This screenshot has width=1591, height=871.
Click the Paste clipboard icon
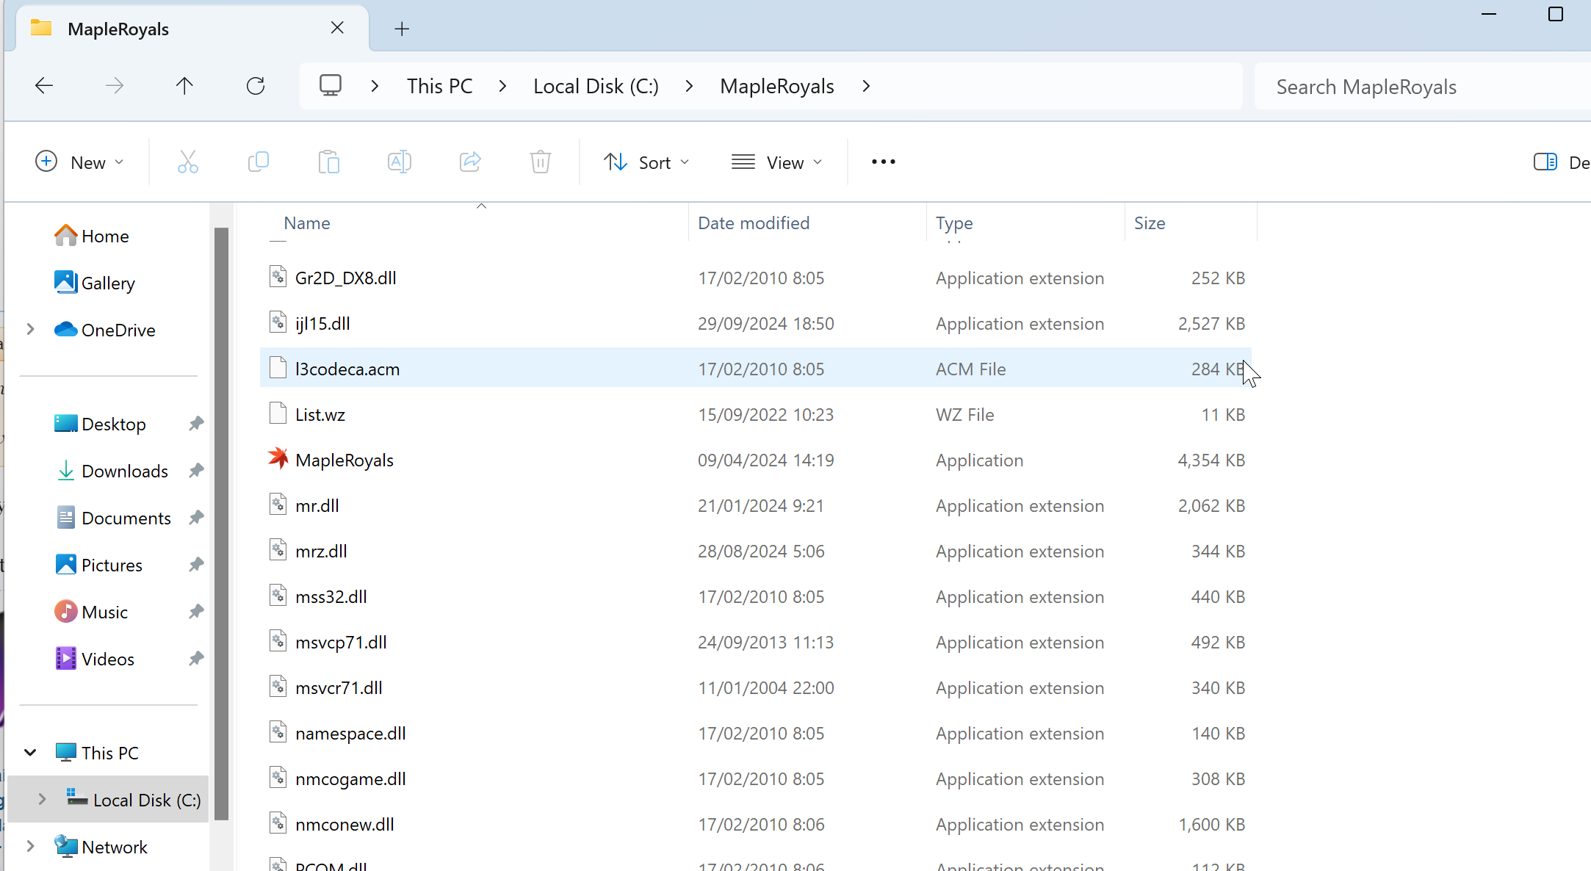point(328,162)
